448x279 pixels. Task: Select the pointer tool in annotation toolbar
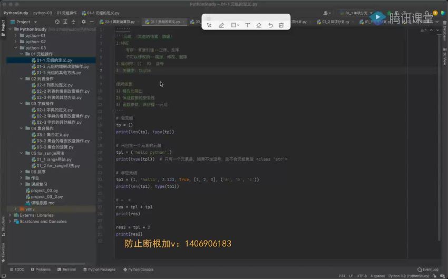click(209, 25)
